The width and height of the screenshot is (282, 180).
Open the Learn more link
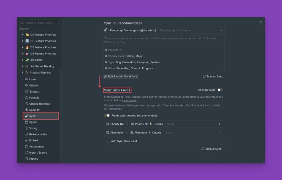(129, 100)
